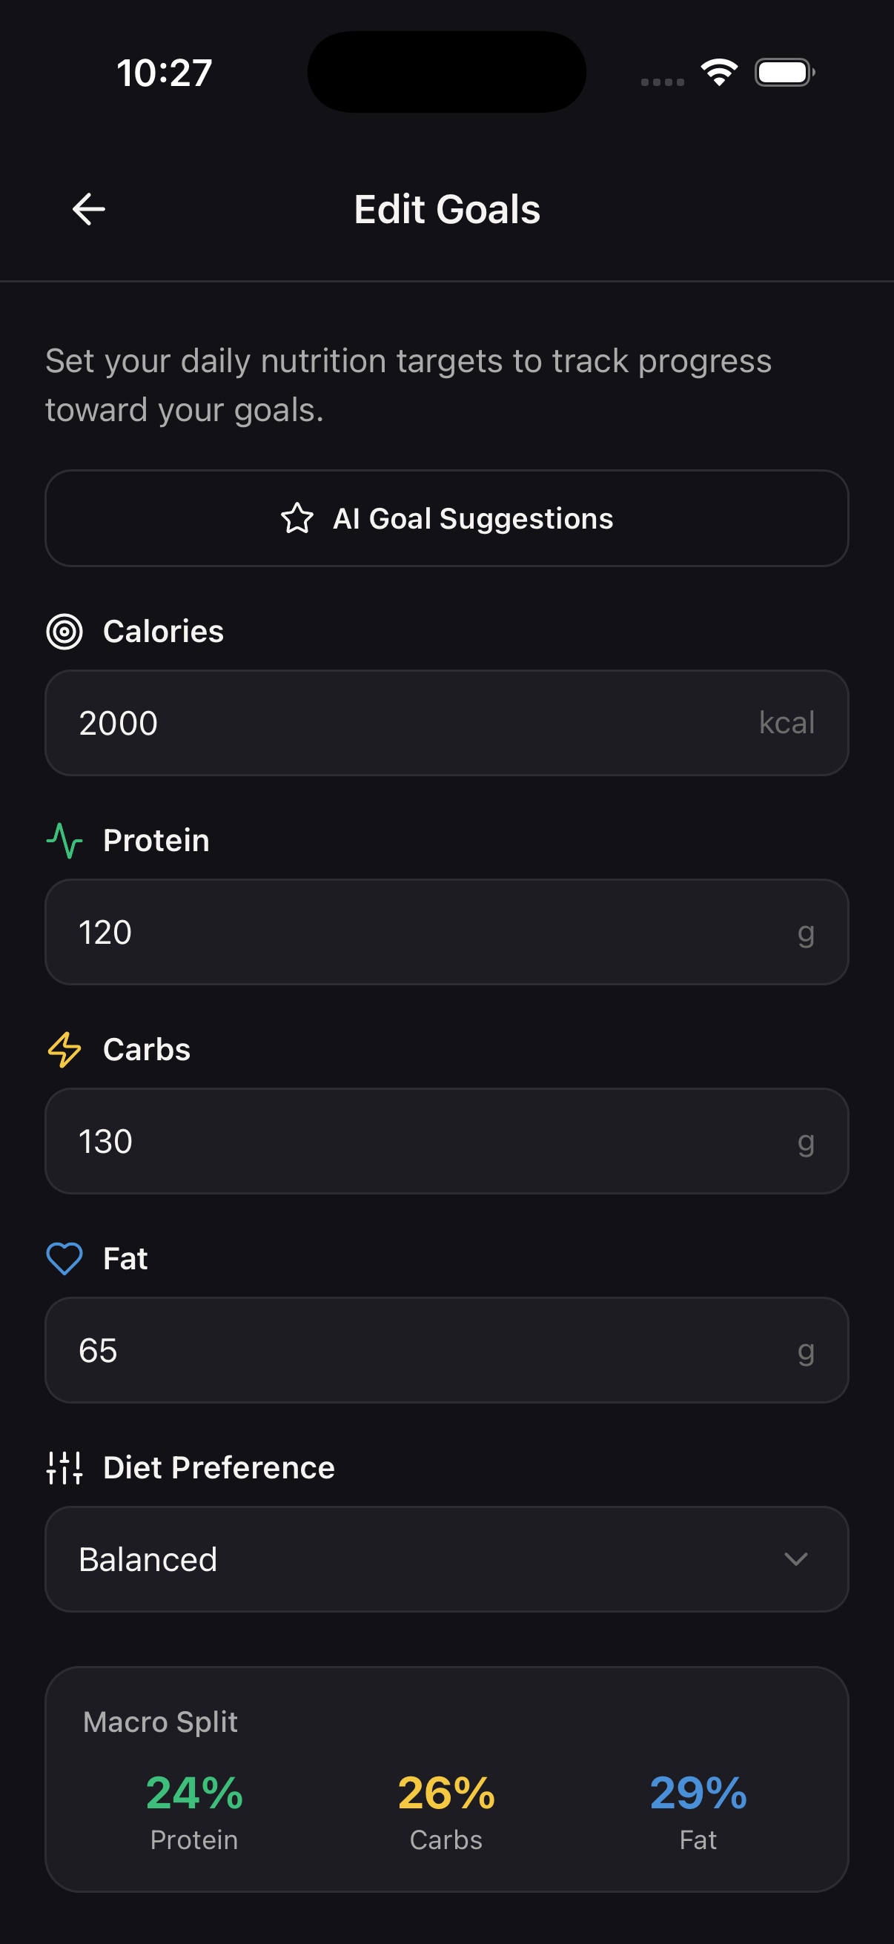Tap the Calories target icon
This screenshot has width=894, height=1944.
pyautogui.click(x=65, y=632)
